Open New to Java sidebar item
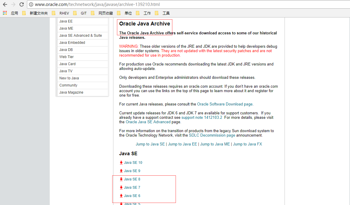This screenshot has height=205, width=350. [83, 79]
